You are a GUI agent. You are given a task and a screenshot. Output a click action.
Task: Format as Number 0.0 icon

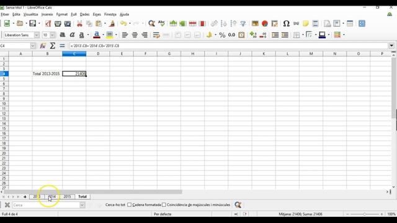[x=231, y=35]
